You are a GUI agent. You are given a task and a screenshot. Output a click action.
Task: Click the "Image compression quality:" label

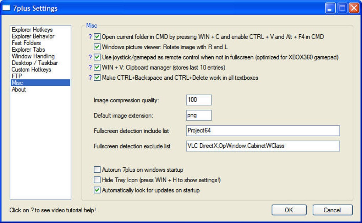(126, 101)
